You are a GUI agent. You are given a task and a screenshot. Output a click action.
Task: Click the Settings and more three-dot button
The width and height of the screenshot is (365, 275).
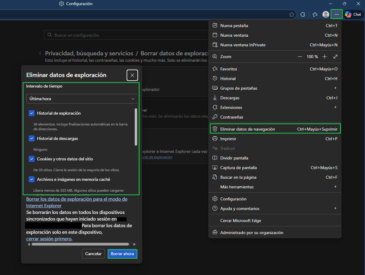(x=336, y=14)
